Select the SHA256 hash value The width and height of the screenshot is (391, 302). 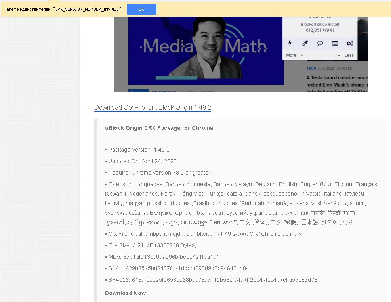(x=226, y=280)
